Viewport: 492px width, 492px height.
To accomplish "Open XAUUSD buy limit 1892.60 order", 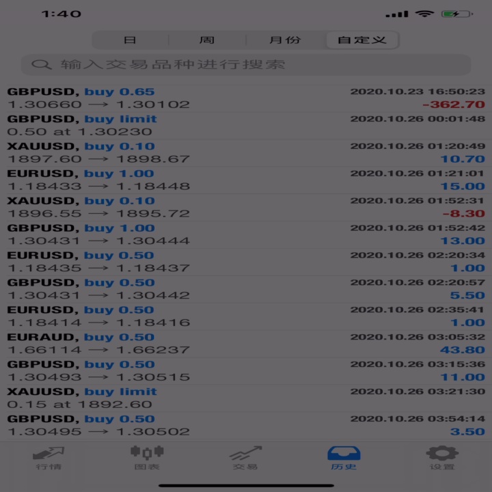I will 246,398.
